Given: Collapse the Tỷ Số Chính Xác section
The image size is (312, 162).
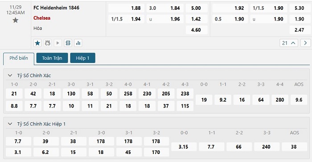Looking at the screenshot, I should (10, 75).
